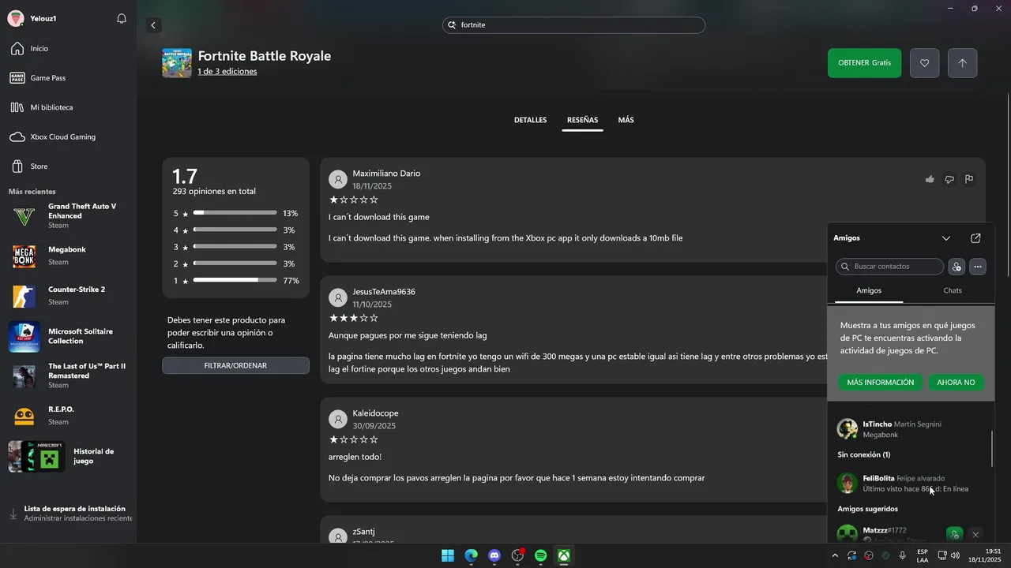Open Historial de juego

[x=68, y=456]
